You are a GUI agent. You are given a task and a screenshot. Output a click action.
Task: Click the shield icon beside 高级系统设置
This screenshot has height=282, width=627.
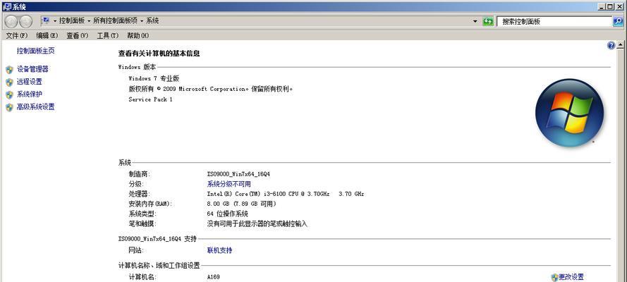(9, 108)
